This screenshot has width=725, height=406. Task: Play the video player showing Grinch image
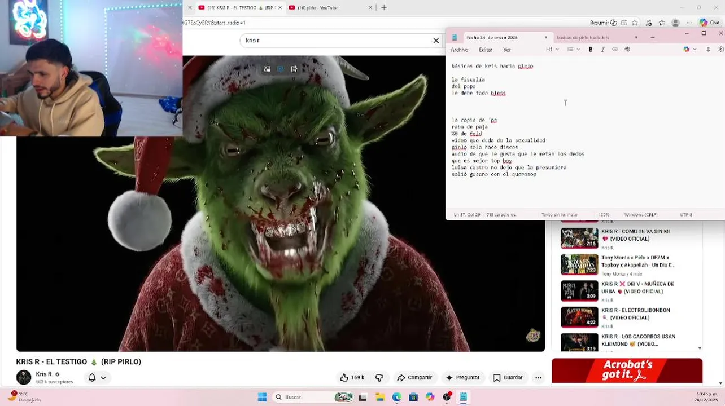point(281,203)
